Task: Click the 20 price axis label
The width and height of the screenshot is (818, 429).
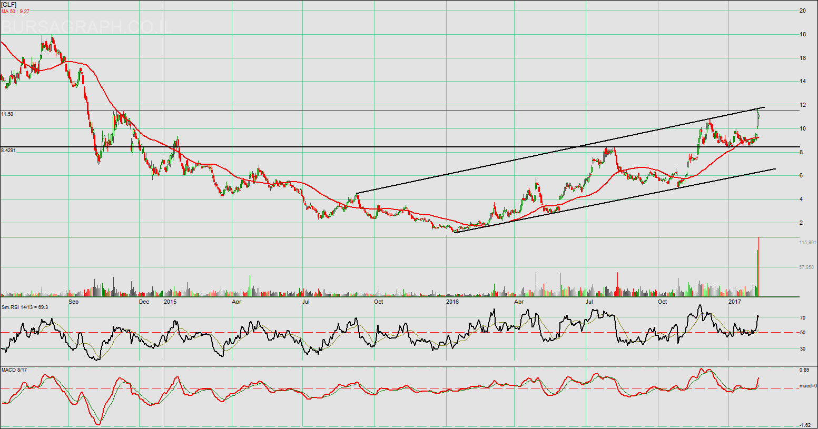Action: [x=803, y=11]
